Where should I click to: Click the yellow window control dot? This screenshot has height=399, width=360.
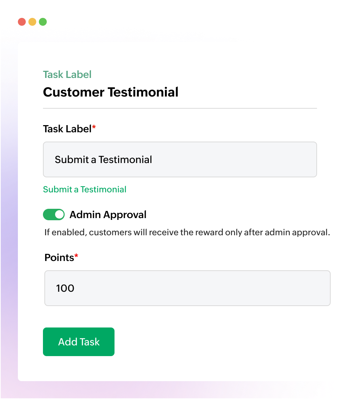point(32,21)
